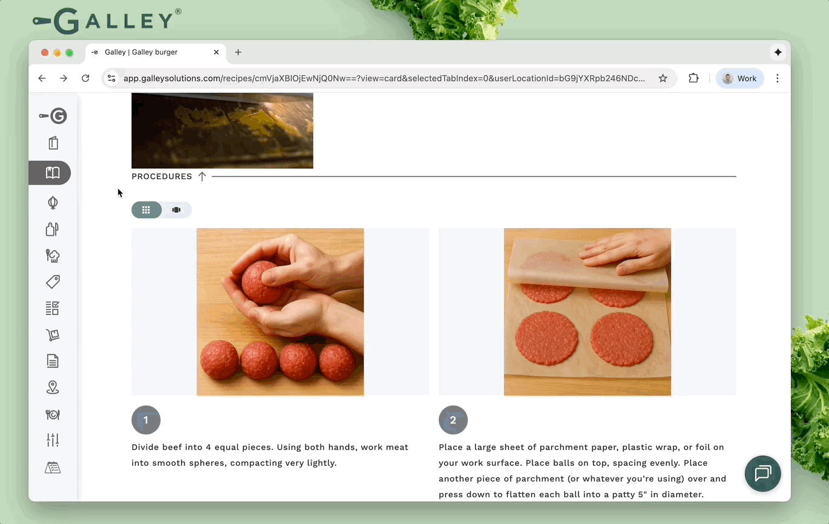The height and width of the screenshot is (524, 829).
Task: Select the Galley burger browser tab
Action: click(x=151, y=52)
